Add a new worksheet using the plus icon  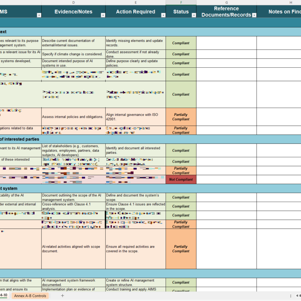(62, 296)
